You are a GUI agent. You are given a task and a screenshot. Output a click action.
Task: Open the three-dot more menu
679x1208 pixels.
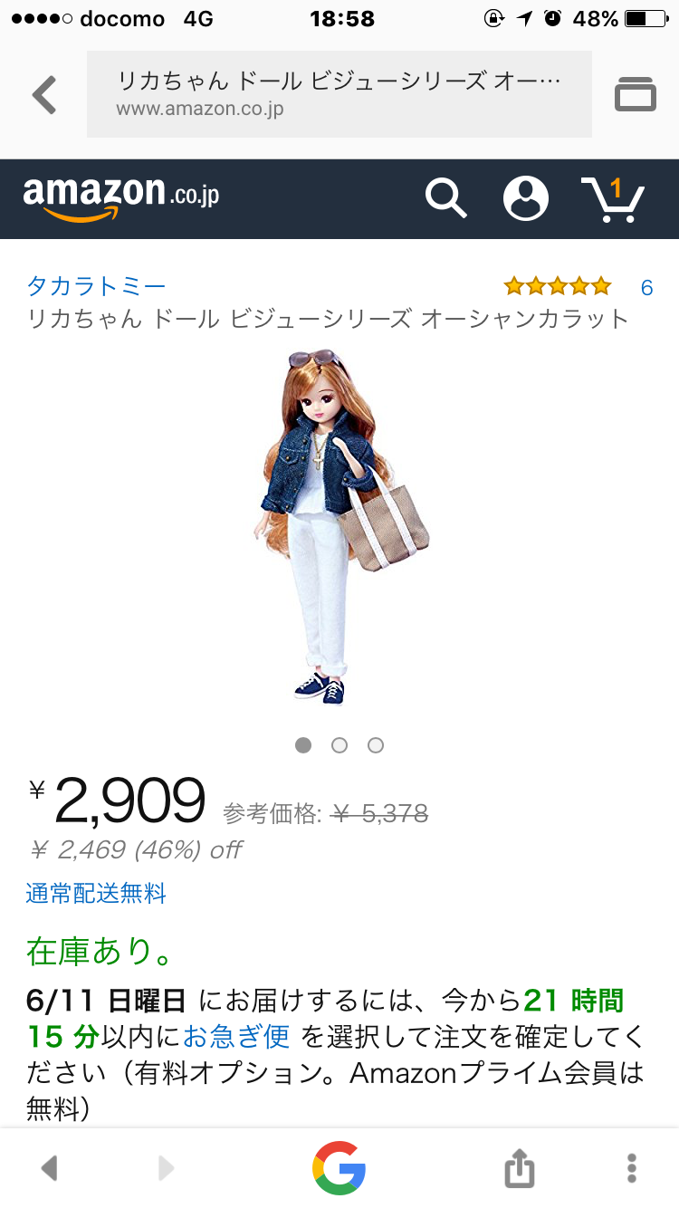point(632,1167)
